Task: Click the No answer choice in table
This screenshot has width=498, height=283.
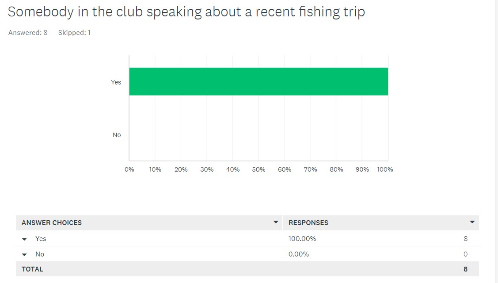Action: point(40,254)
